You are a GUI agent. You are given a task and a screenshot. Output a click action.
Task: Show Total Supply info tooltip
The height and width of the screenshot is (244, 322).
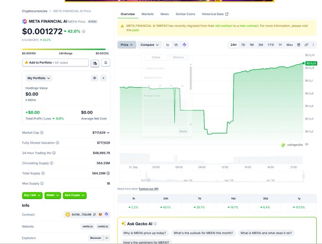[43, 173]
